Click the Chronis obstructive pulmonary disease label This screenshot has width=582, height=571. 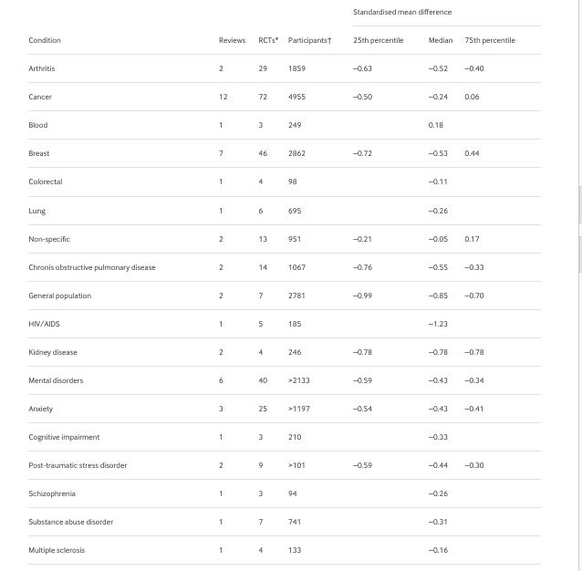tap(92, 267)
